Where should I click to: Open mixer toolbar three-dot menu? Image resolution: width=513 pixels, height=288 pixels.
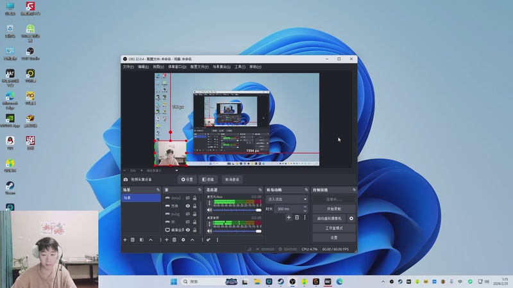pyautogui.click(x=217, y=239)
